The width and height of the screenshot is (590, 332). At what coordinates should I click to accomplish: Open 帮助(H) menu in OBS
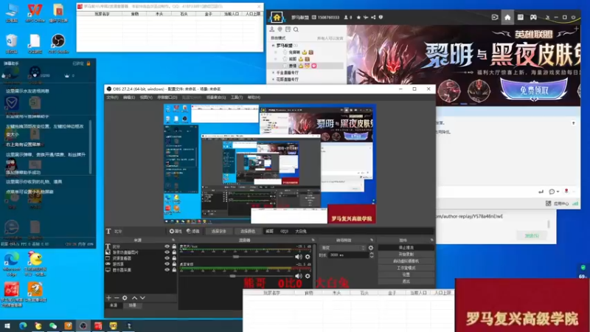coord(254,97)
